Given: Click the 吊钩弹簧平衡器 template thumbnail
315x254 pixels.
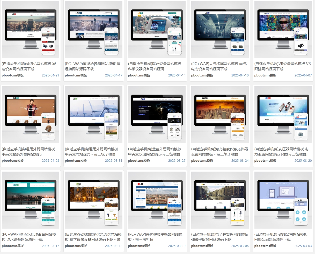Looking at the screenshot, I should [x=157, y=200].
